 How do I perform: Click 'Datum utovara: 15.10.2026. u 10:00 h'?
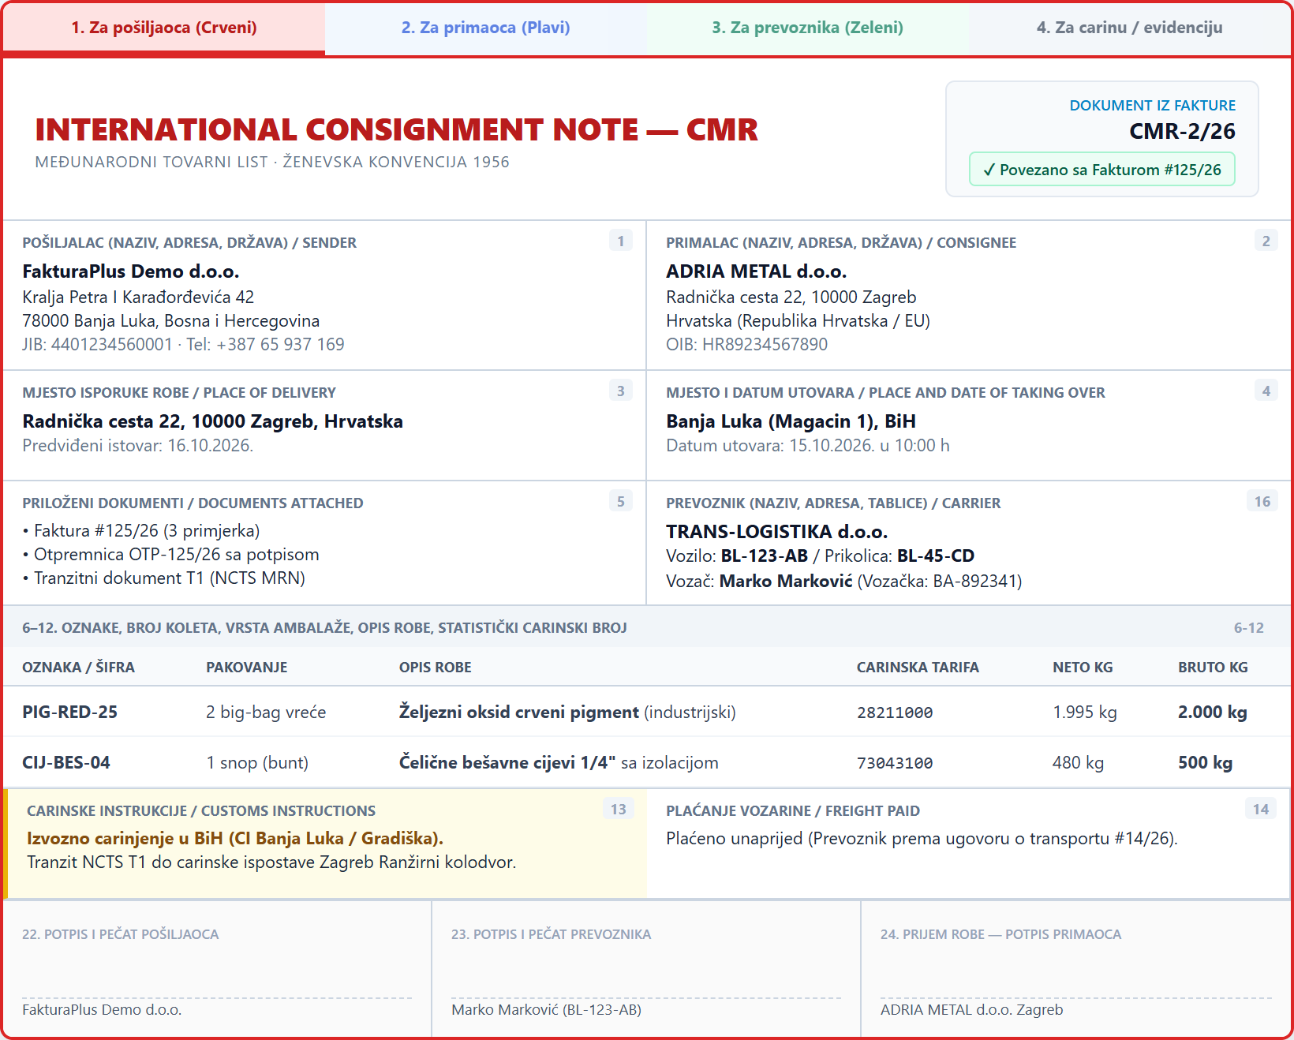coord(808,445)
